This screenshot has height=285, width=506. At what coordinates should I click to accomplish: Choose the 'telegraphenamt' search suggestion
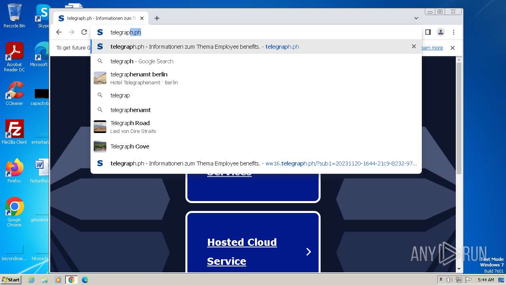pos(256,110)
